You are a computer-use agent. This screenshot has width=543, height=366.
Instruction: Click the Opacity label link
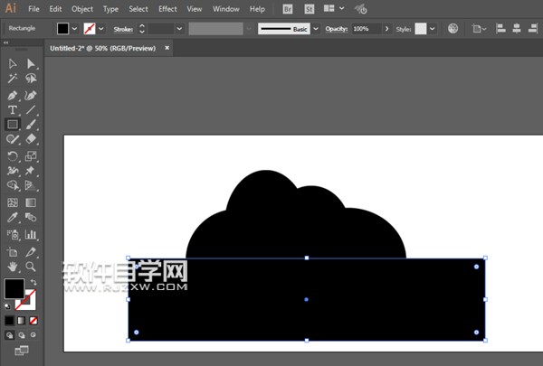336,29
